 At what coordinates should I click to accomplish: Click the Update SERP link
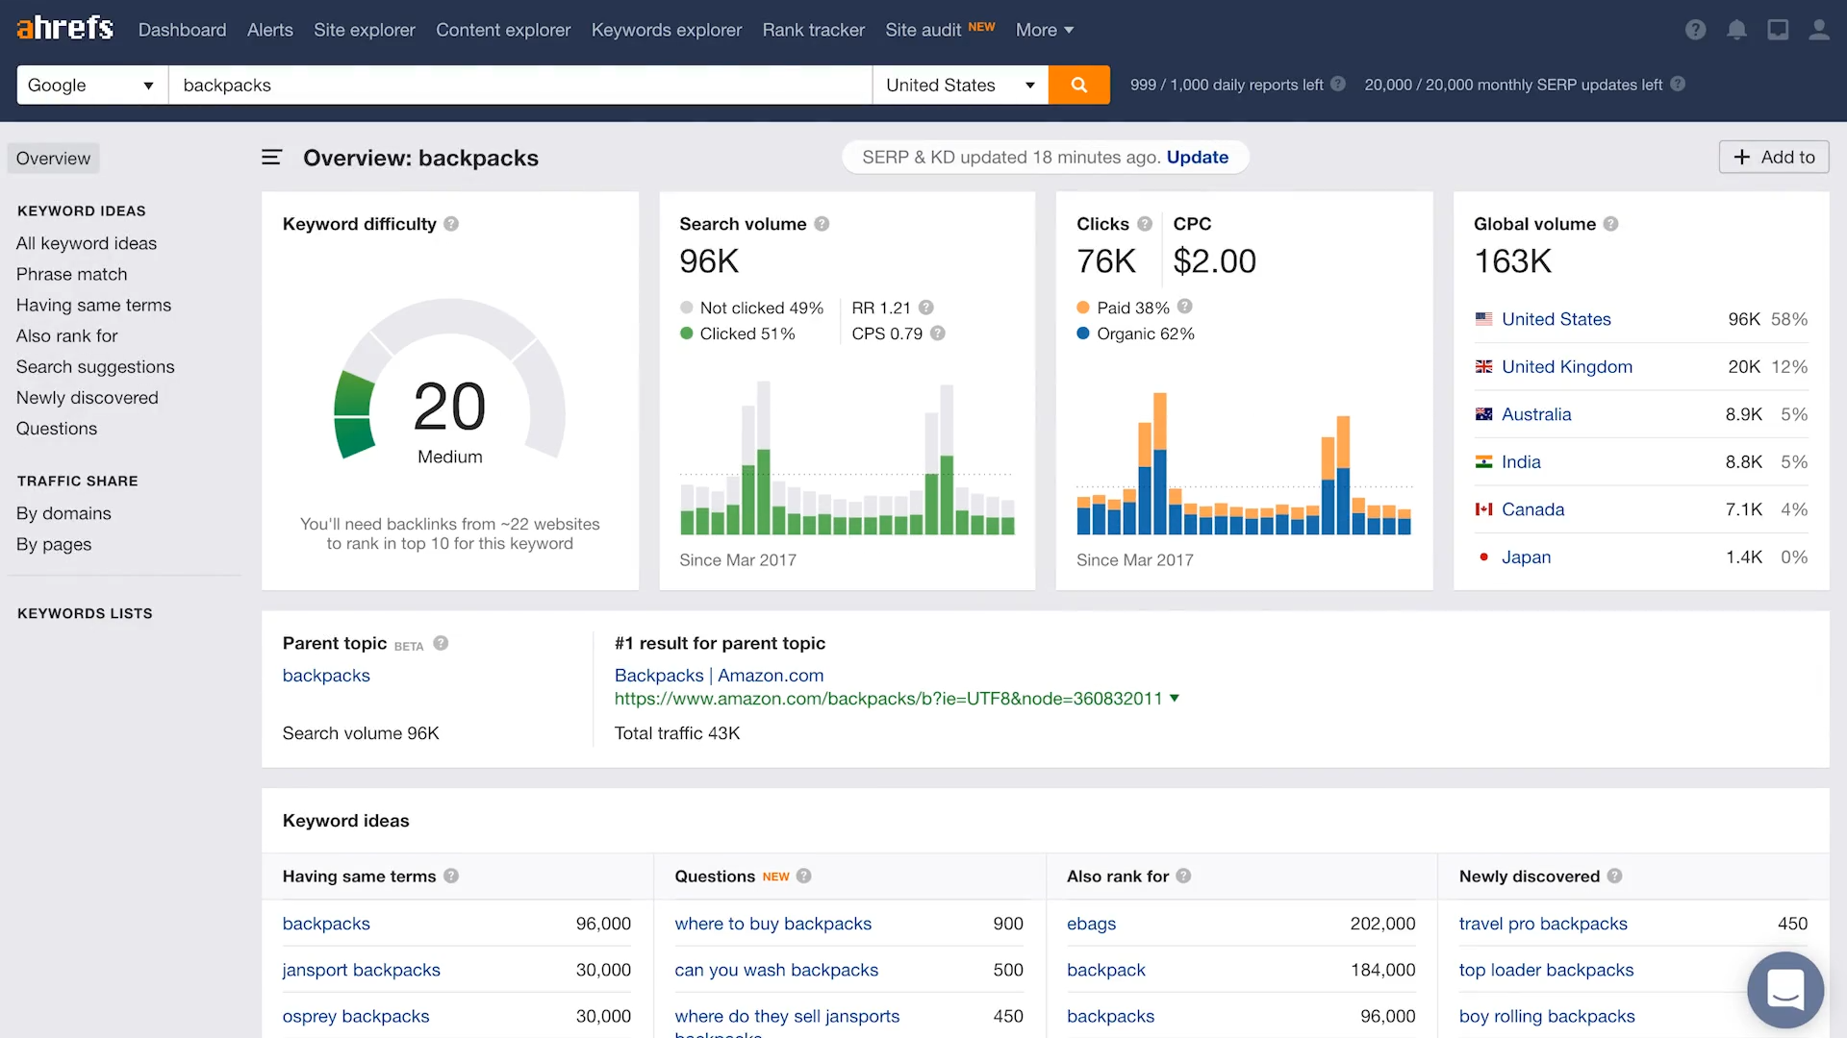(x=1197, y=158)
